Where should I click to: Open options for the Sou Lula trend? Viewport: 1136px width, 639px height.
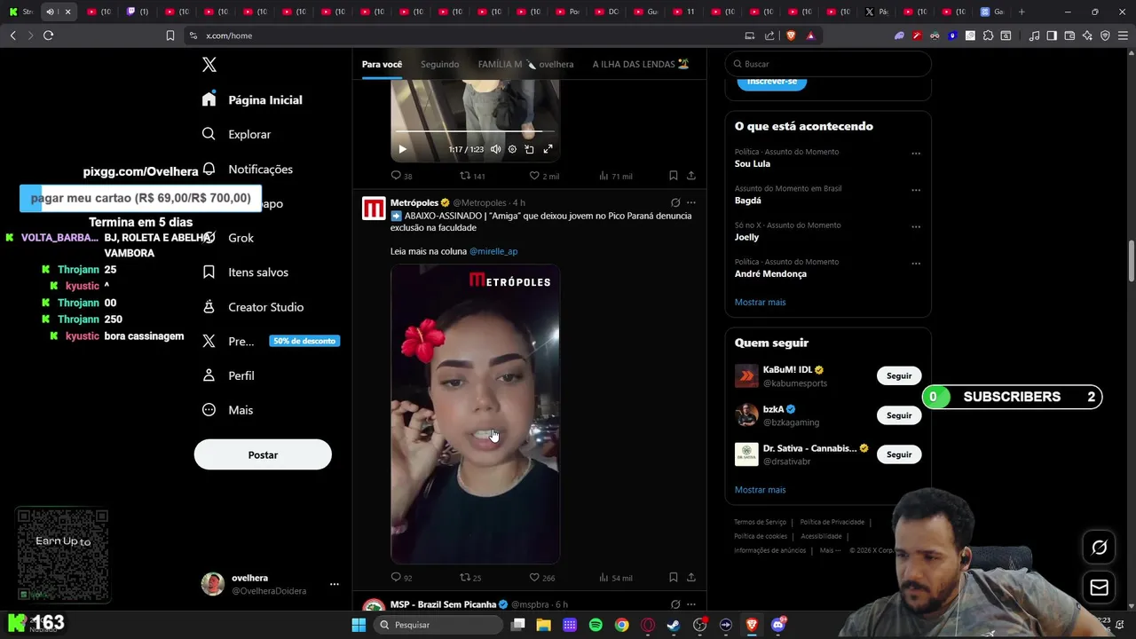tap(916, 153)
